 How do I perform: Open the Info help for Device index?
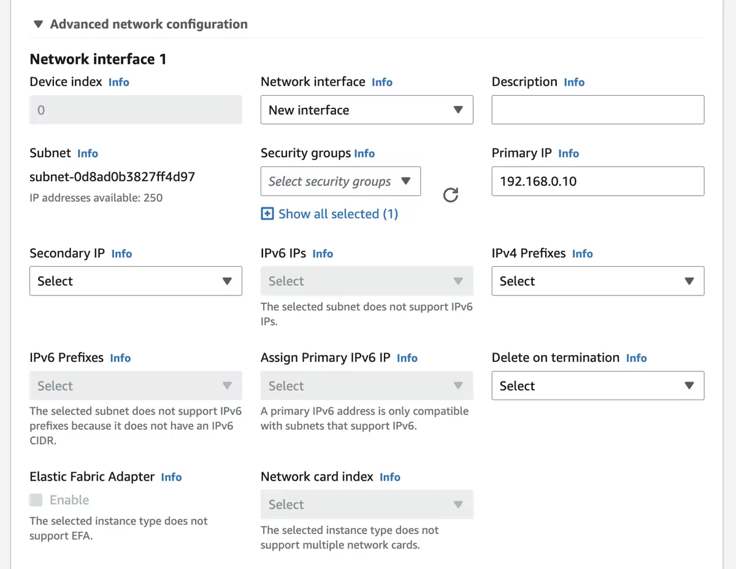point(119,82)
